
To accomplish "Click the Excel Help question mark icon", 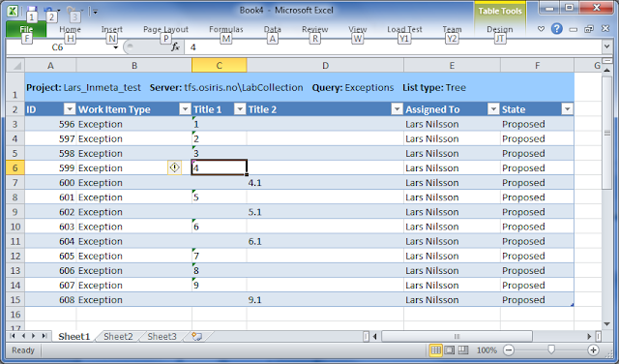I will click(x=557, y=29).
